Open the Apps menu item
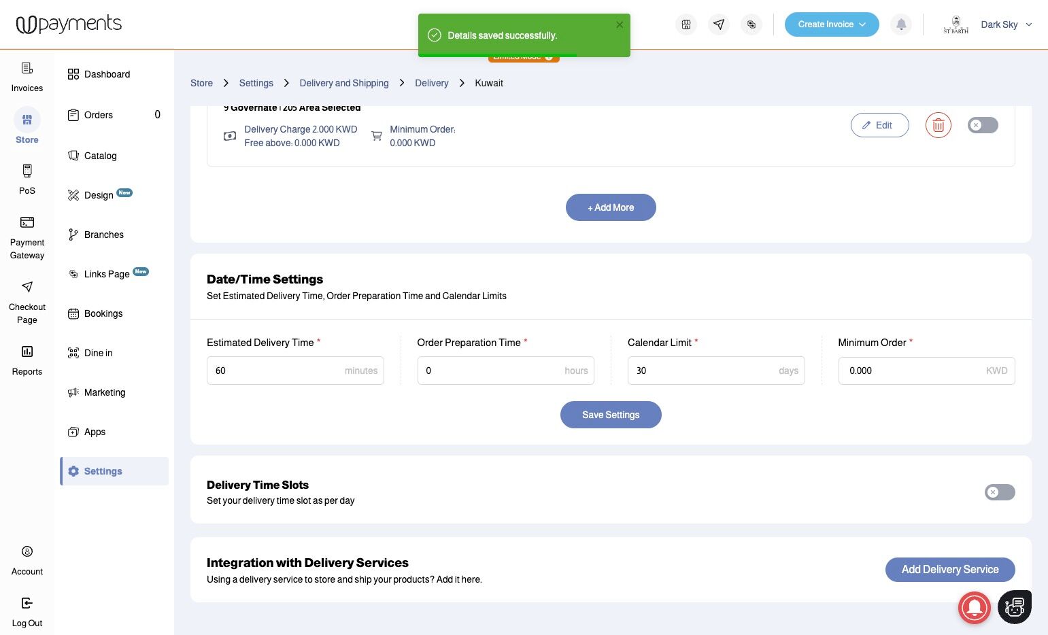 87,432
